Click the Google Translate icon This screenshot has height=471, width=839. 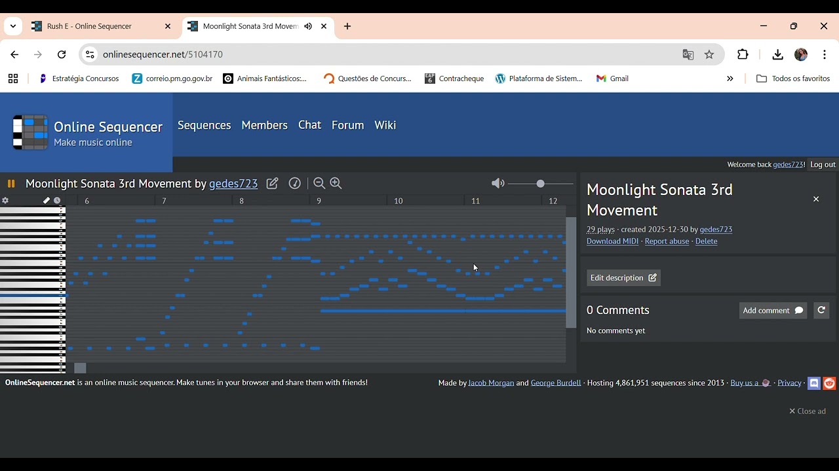(688, 55)
